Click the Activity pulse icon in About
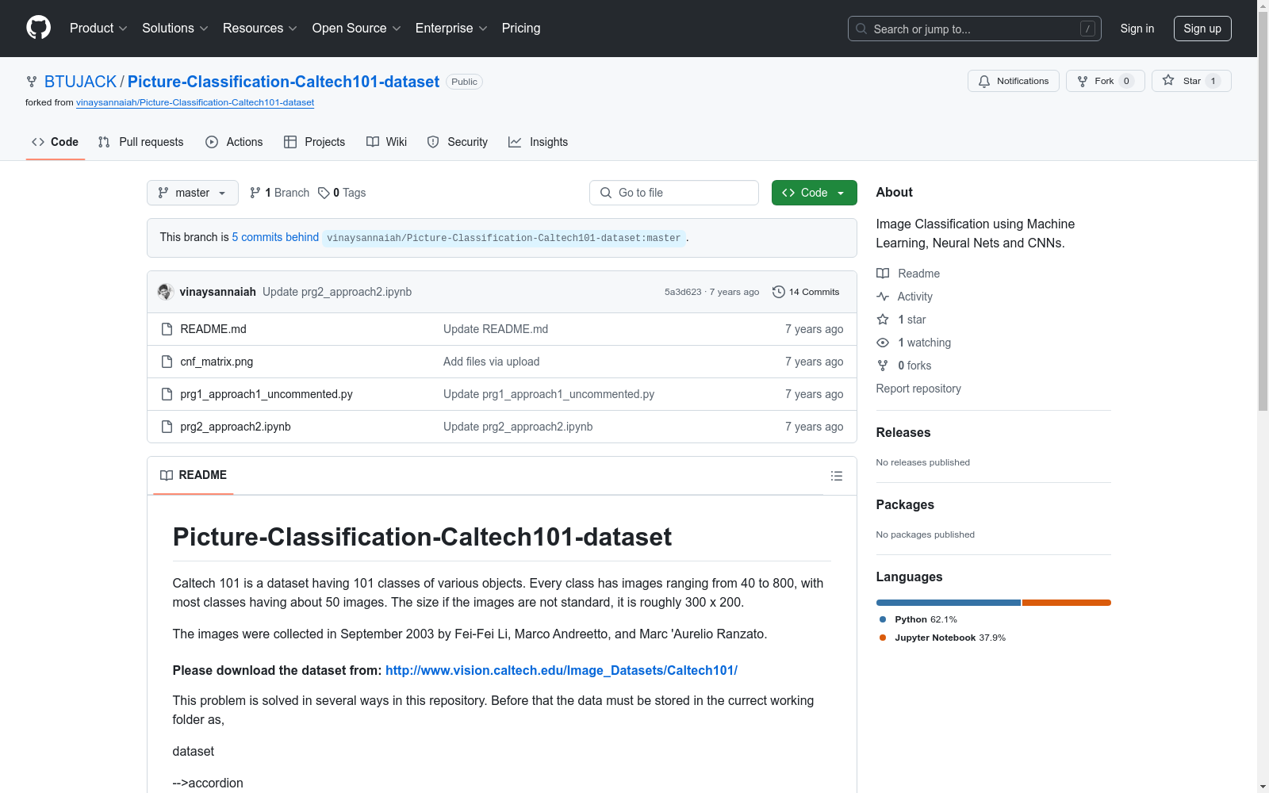 [883, 297]
